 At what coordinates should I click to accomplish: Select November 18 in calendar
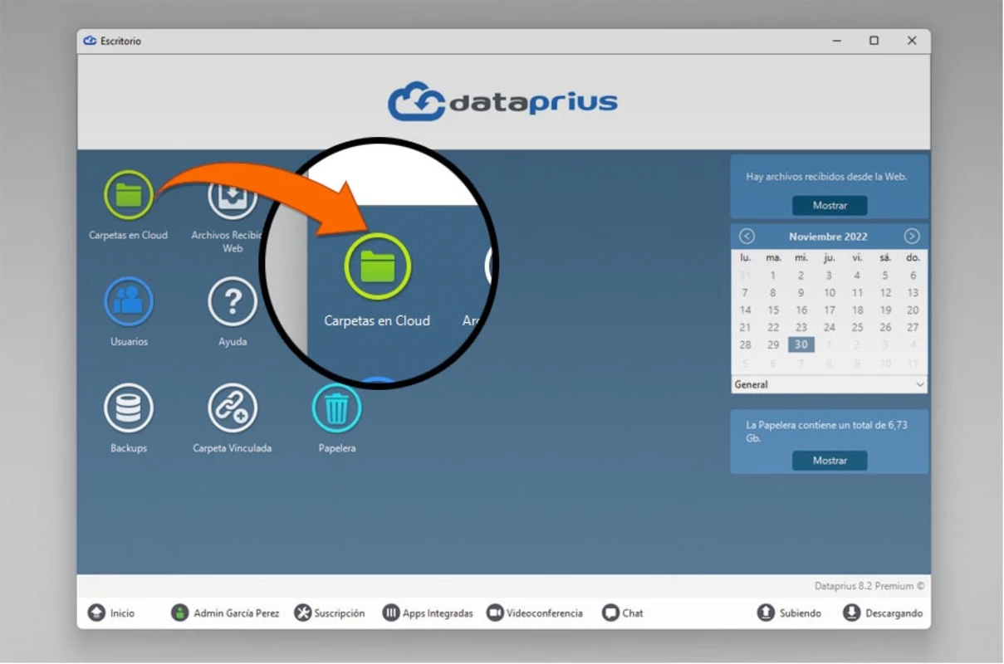point(858,310)
